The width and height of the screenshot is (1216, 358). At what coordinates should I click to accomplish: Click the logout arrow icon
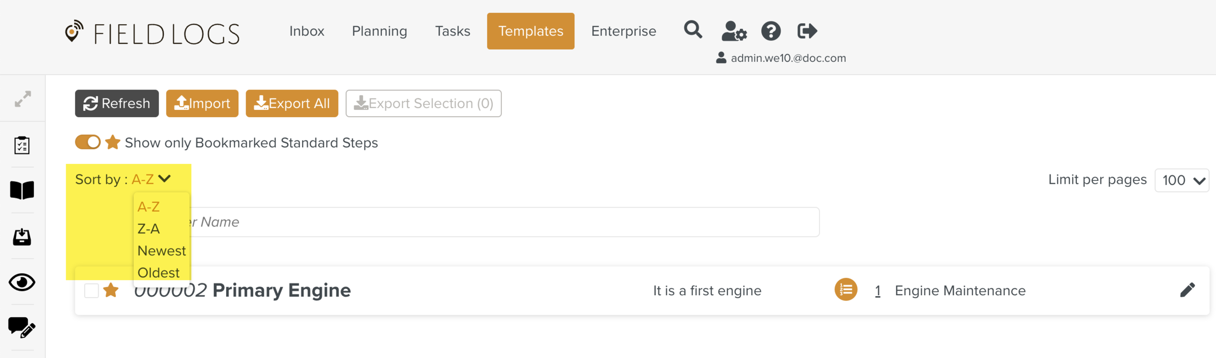[x=807, y=31]
